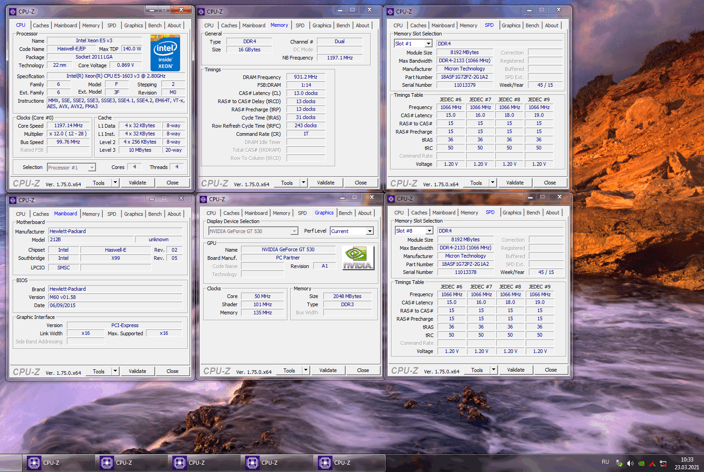Click CPU-Z title icon in the Memory-tab window
The width and height of the screenshot is (704, 472).
201,11
